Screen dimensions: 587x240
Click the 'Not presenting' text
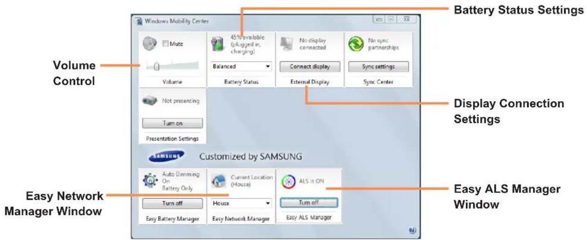coord(180,101)
